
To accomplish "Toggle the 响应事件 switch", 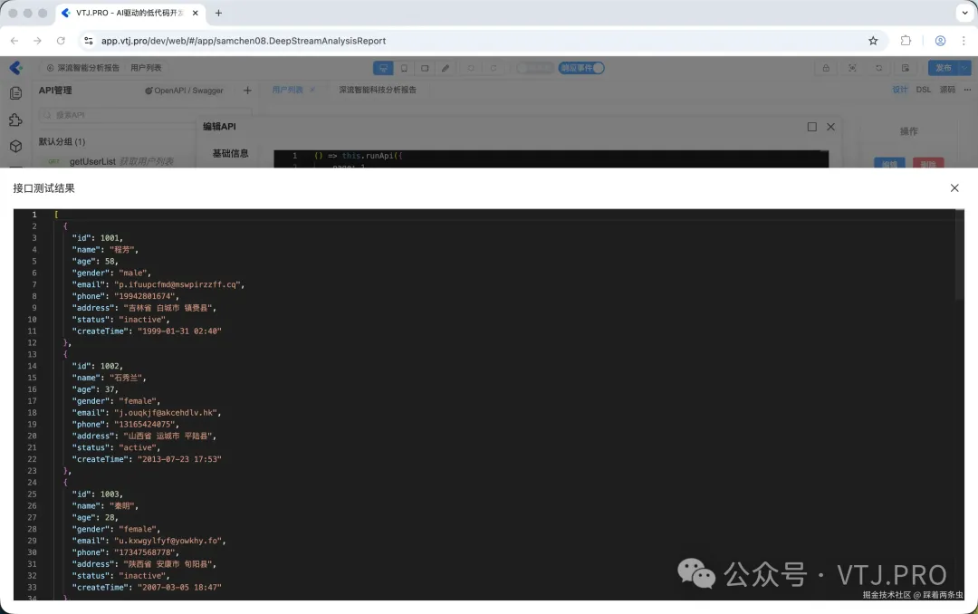I will (581, 68).
